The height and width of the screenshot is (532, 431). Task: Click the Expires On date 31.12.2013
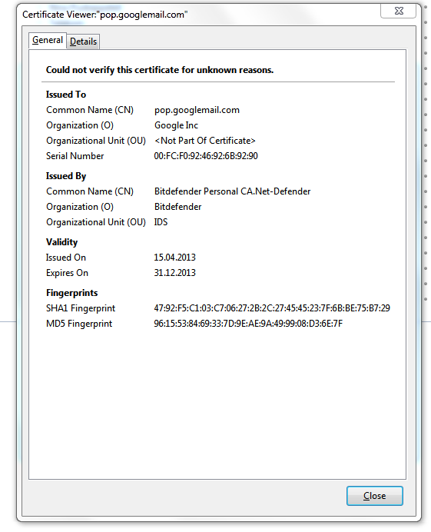[174, 273]
